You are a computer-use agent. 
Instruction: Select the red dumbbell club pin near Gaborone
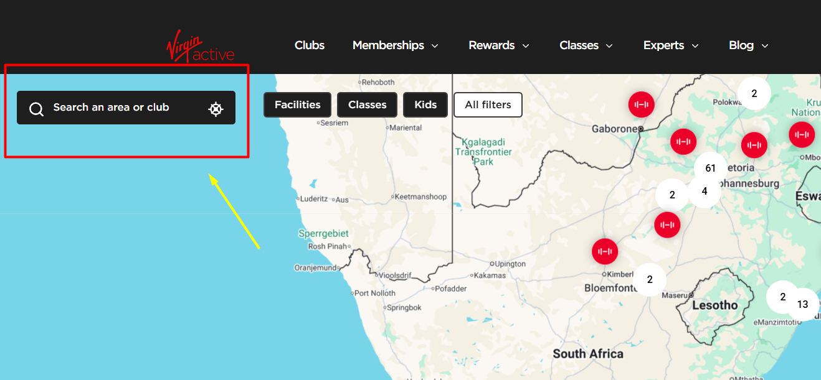pos(641,104)
